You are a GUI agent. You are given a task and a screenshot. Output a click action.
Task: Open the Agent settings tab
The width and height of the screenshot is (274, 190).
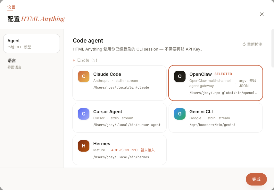[32, 44]
